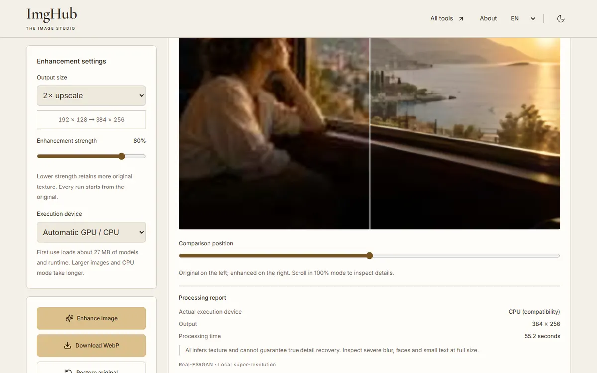597x373 pixels.
Task: Open the All tools link
Action: coord(447,18)
